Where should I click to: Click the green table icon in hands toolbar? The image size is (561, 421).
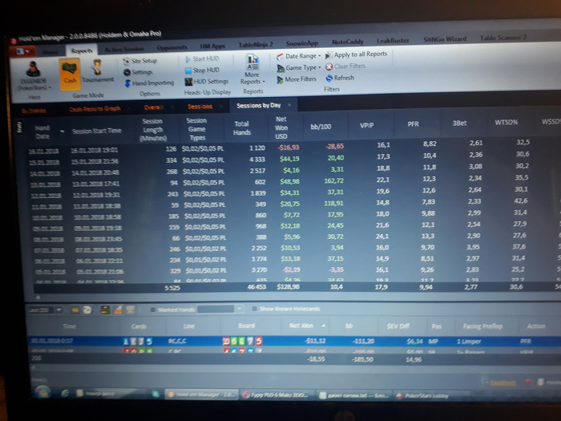105,310
